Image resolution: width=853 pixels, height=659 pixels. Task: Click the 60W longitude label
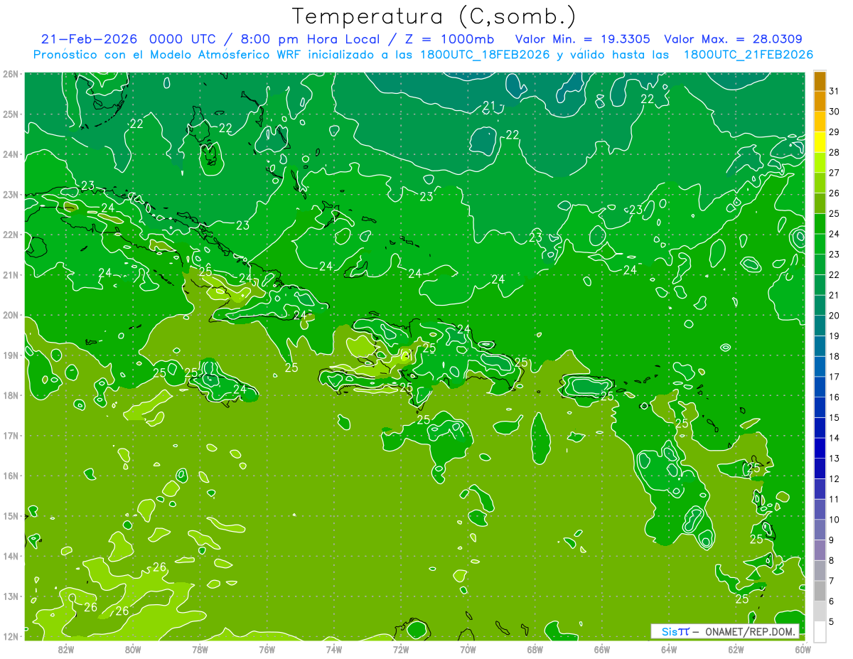803,649
